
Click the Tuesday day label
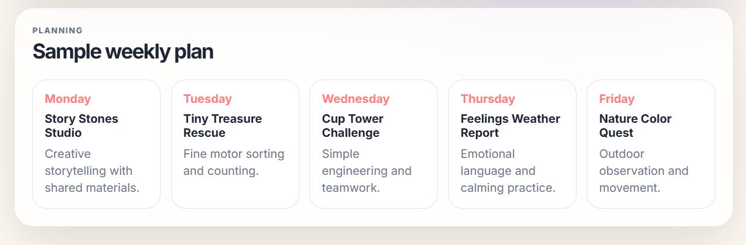point(207,99)
